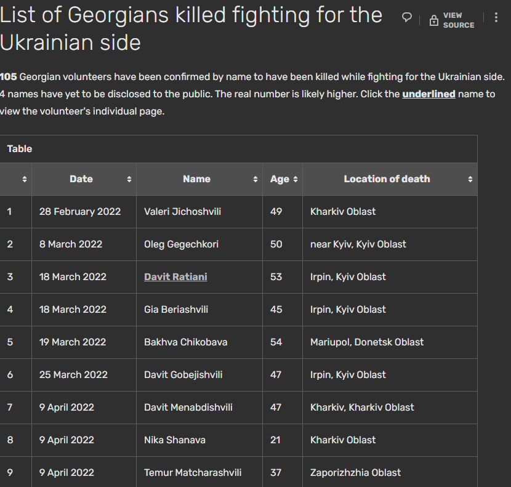
Task: Click the Location of death header text
Action: point(387,179)
